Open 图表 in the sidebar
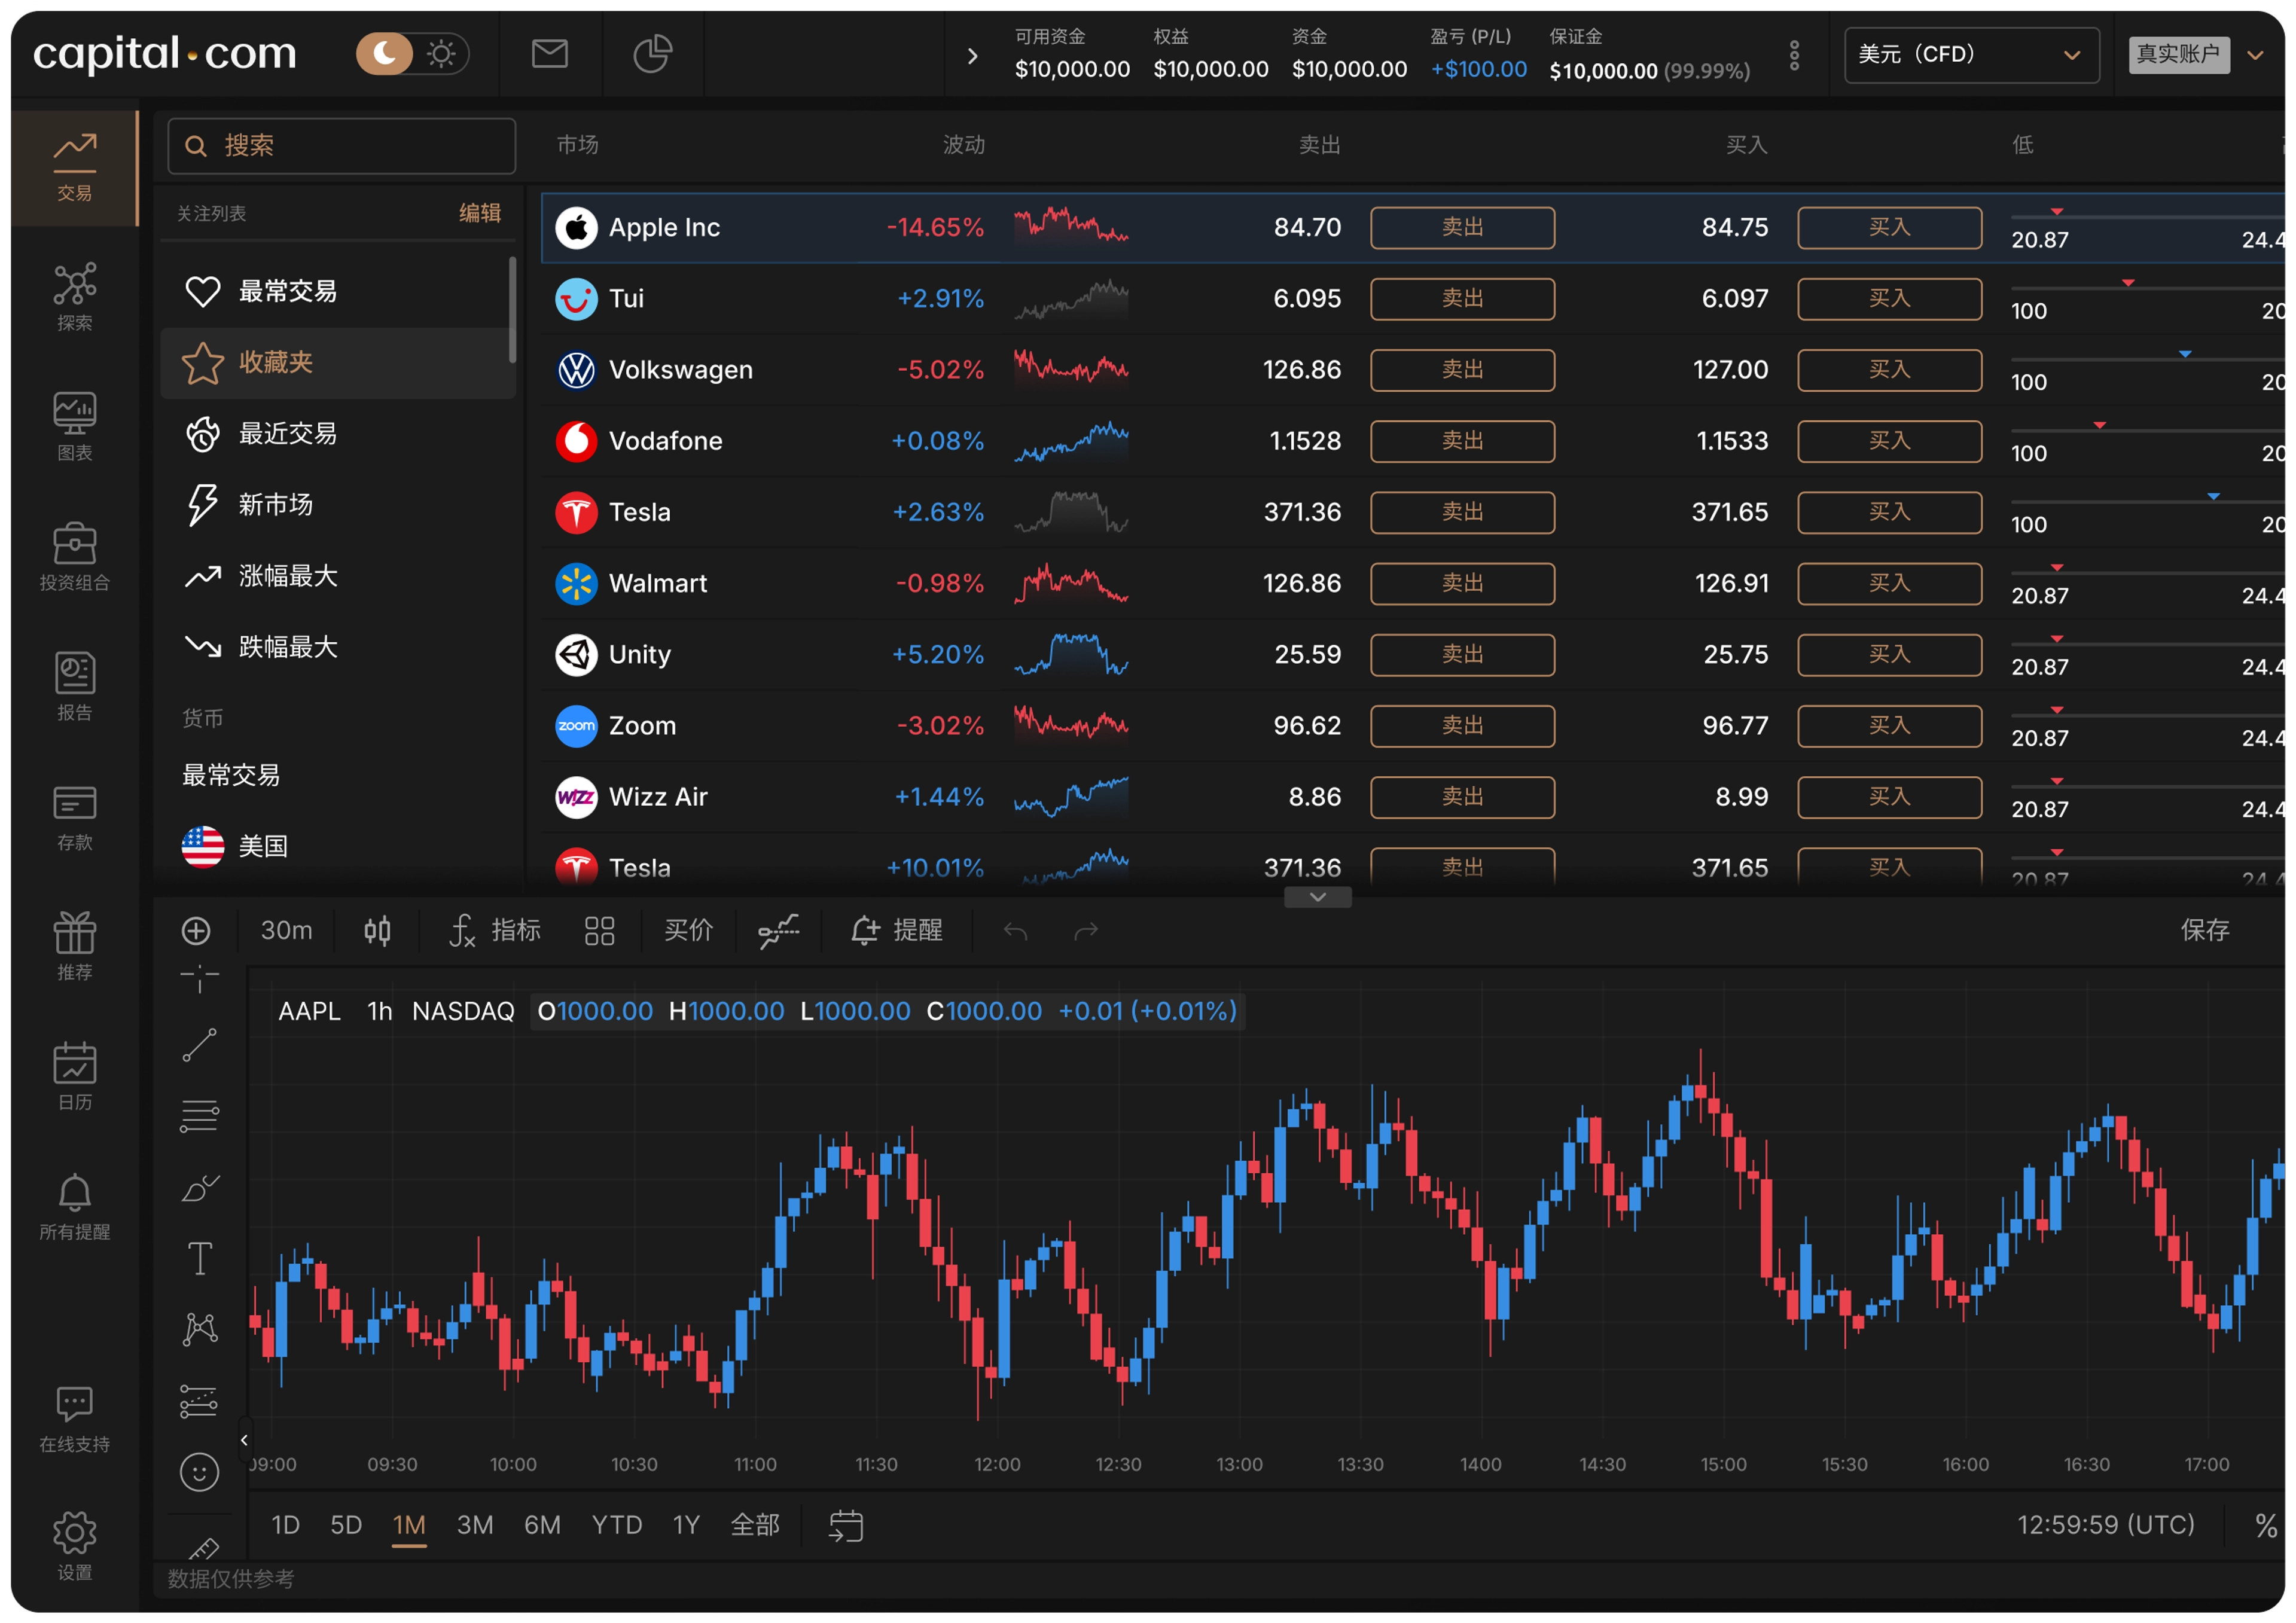 point(75,427)
